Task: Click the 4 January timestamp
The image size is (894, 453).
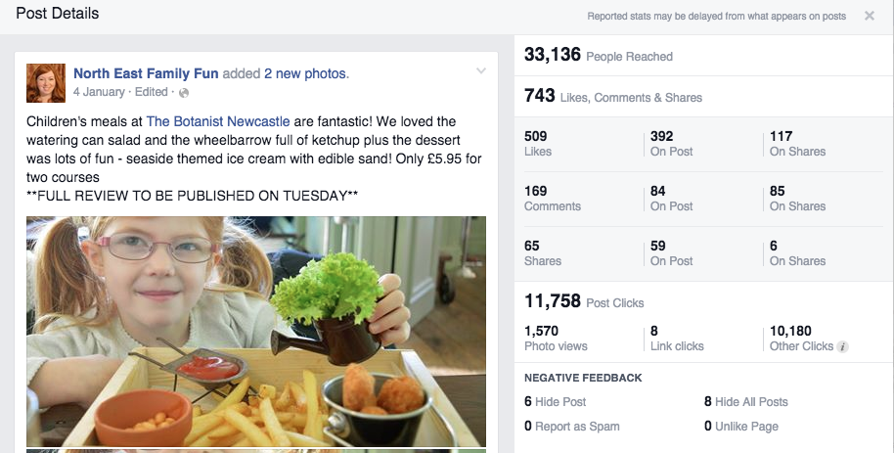Action: point(99,92)
